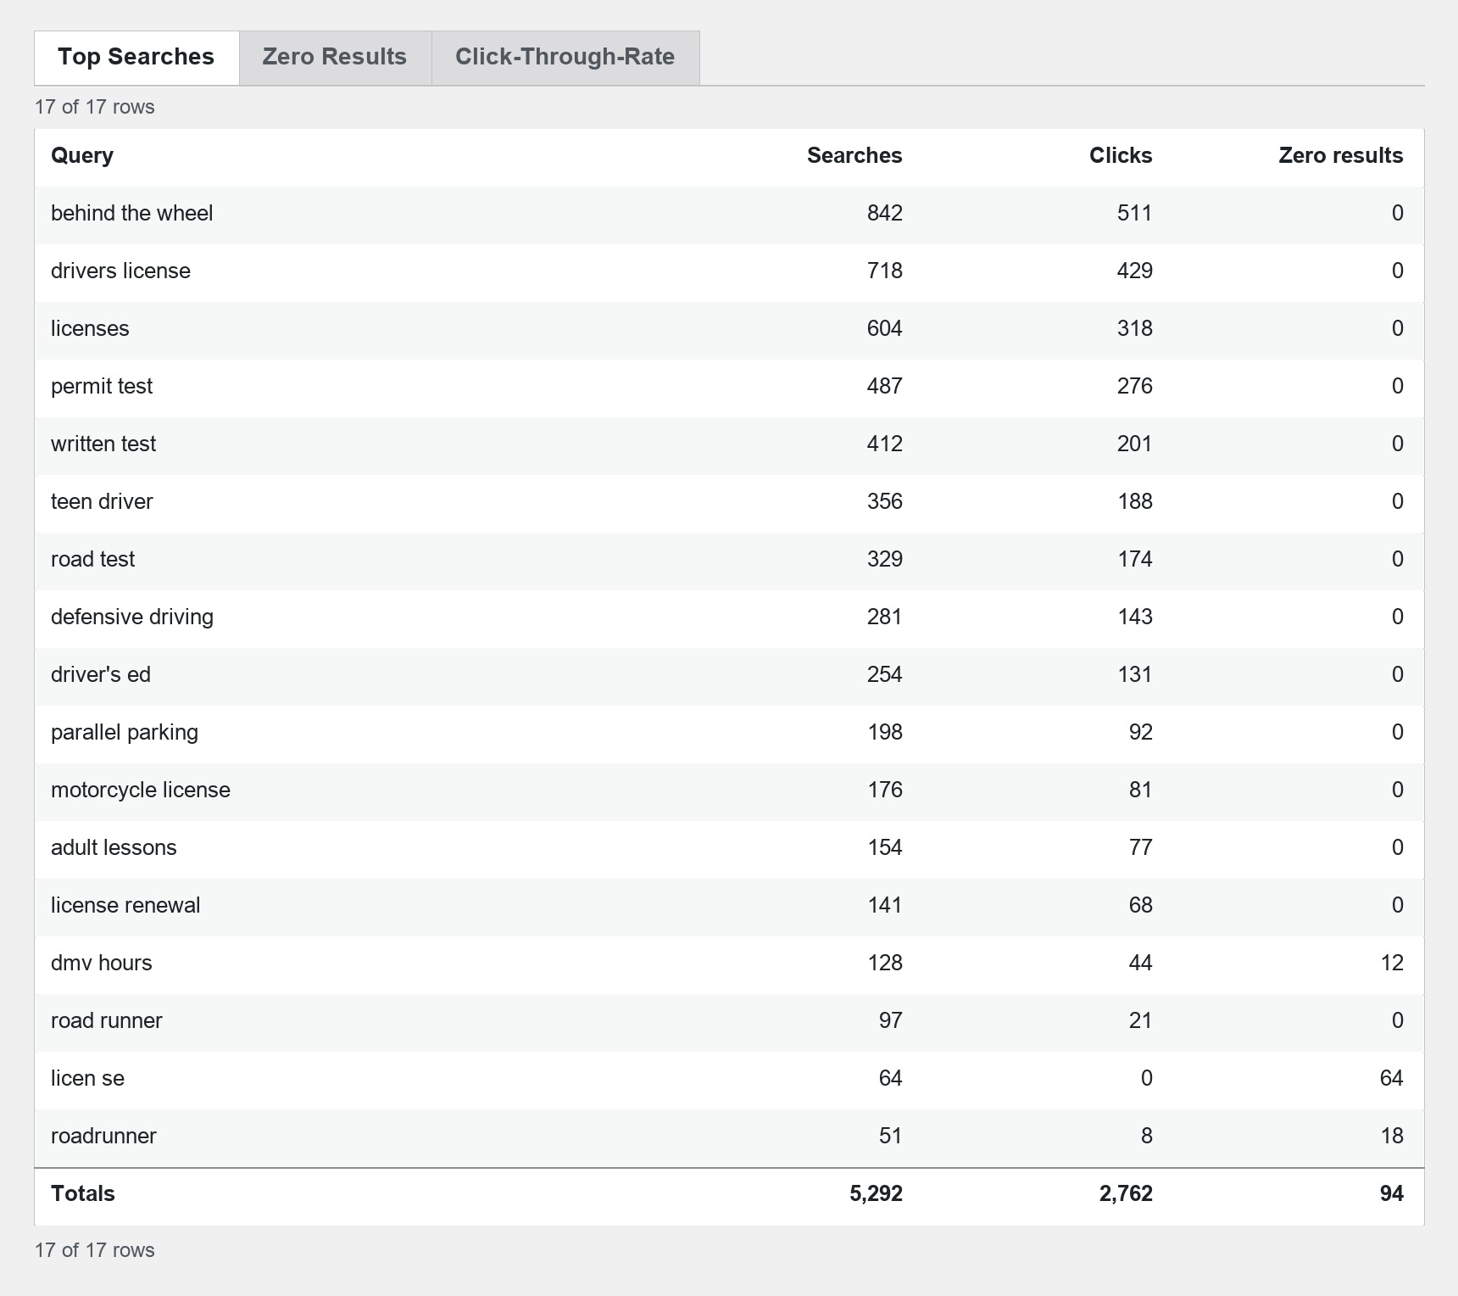Select the 487 searches cell

point(885,387)
